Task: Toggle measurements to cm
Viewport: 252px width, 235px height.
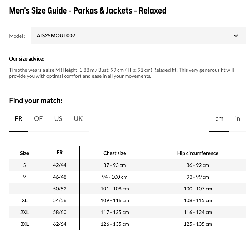Action: click(x=219, y=119)
